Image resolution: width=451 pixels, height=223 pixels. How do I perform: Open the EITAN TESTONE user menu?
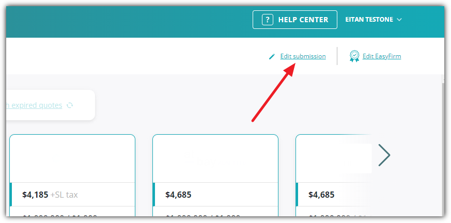pos(374,20)
